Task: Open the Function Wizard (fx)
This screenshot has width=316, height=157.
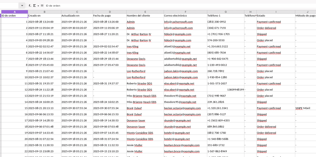Action: [29, 5]
